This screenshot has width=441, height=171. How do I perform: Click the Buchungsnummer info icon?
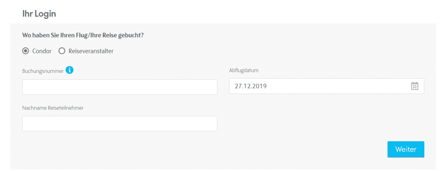click(69, 70)
